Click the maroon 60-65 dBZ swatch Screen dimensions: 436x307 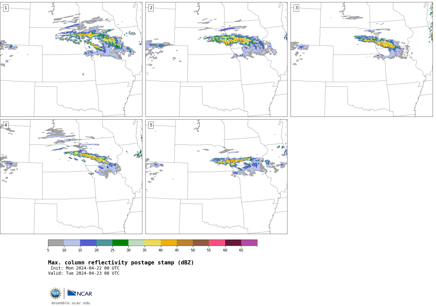coord(233,243)
